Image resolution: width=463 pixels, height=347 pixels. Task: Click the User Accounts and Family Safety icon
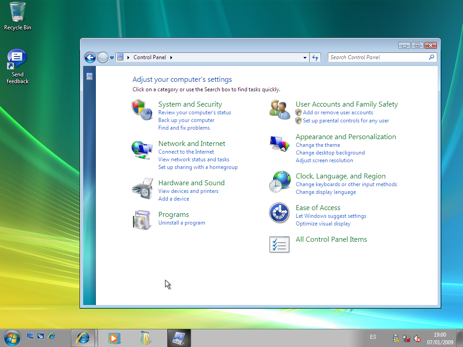(279, 110)
